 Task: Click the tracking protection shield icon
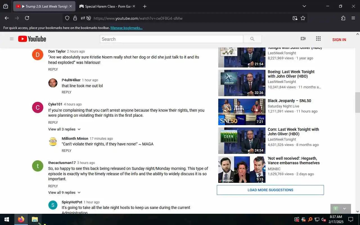pyautogui.click(x=67, y=18)
